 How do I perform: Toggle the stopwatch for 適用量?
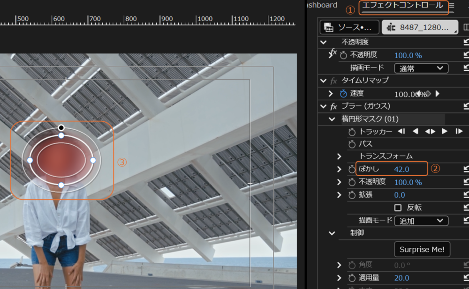pyautogui.click(x=352, y=278)
